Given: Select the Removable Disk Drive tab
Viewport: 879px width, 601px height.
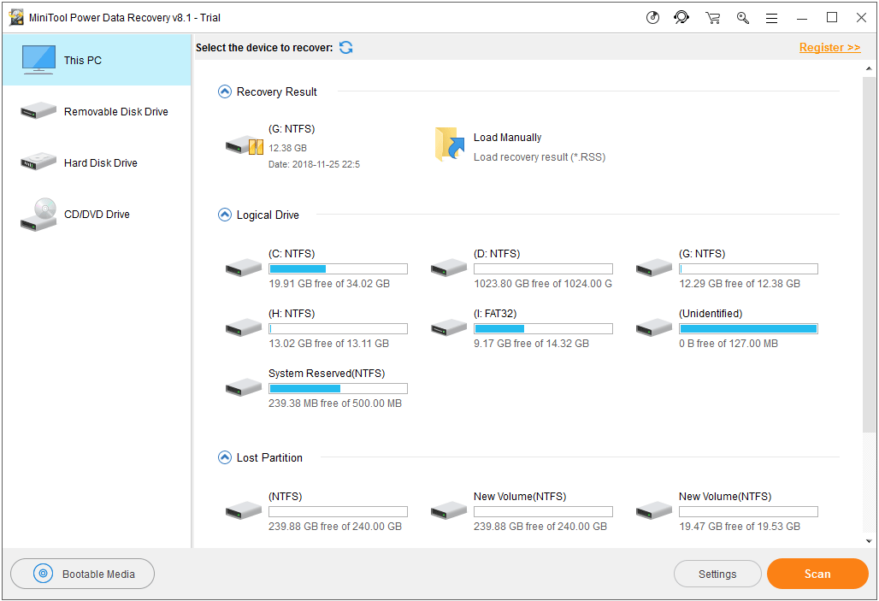Looking at the screenshot, I should [x=97, y=112].
